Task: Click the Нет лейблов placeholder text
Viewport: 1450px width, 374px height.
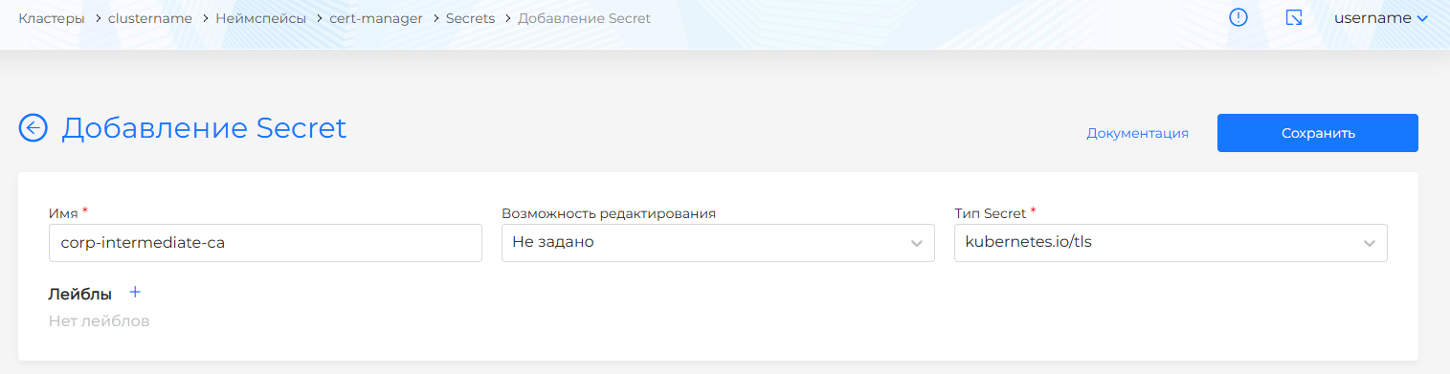Action: pyautogui.click(x=100, y=321)
